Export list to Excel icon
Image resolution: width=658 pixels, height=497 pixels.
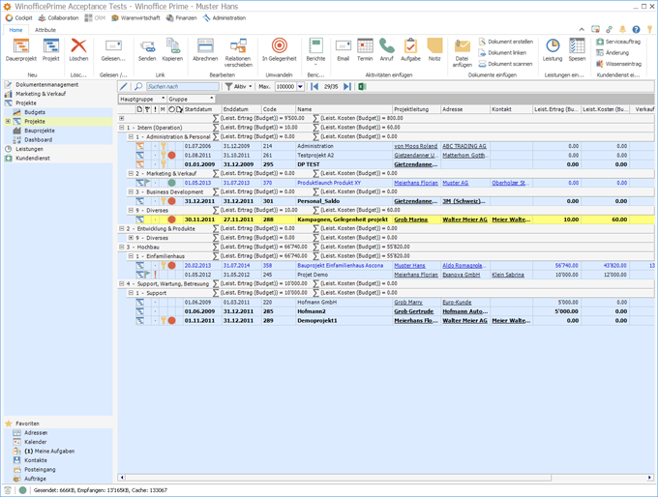pos(362,86)
